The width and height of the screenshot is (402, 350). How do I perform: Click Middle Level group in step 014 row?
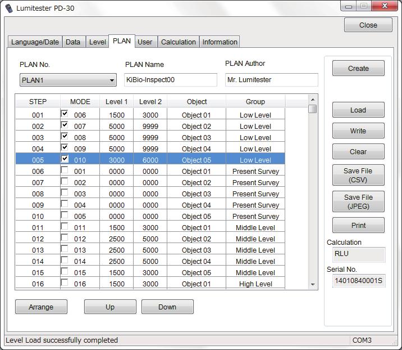(x=255, y=261)
